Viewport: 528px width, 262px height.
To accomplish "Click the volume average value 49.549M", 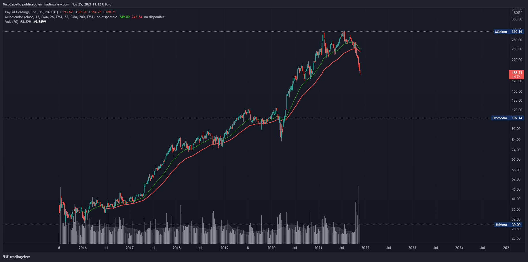I will click(40, 22).
